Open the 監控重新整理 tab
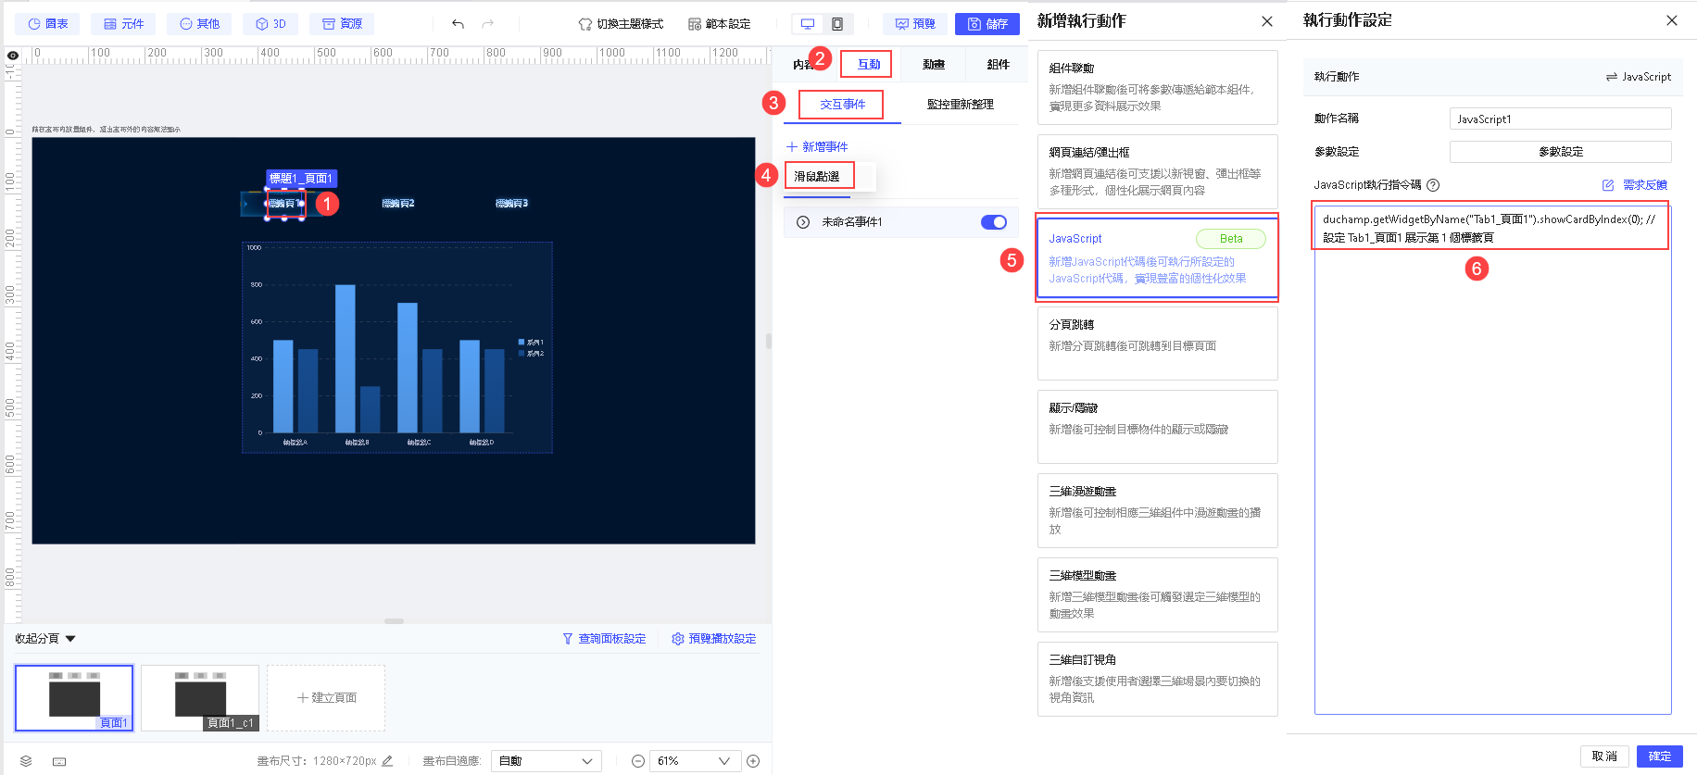This screenshot has width=1697, height=775. point(960,105)
